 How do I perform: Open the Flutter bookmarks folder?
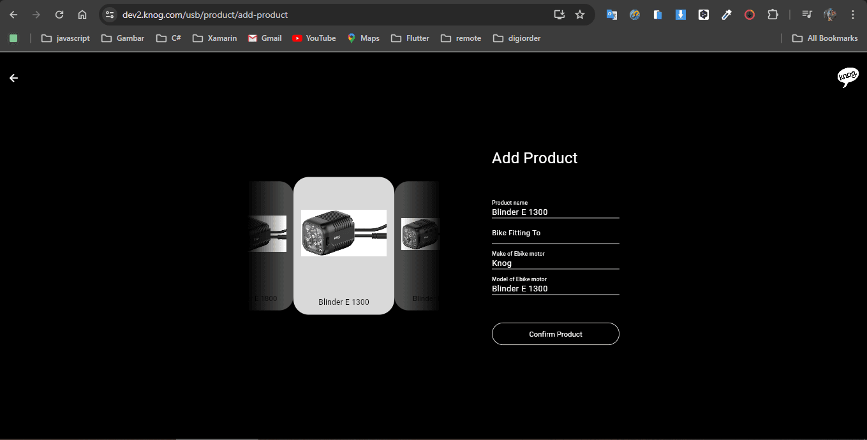click(x=410, y=38)
